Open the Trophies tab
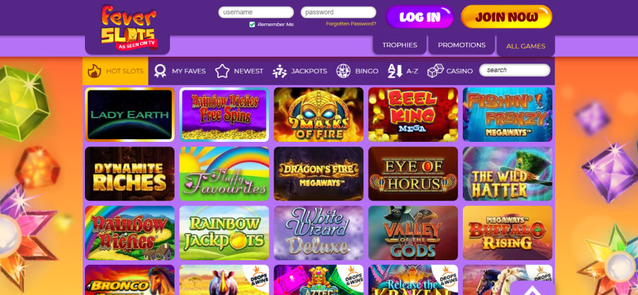This screenshot has height=295, width=638. pyautogui.click(x=399, y=45)
